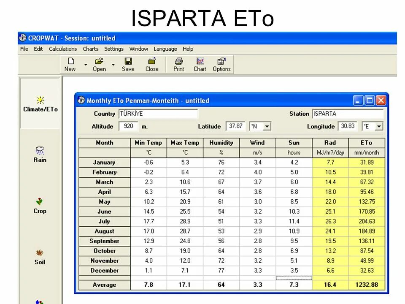Open the Soil sidebar module
This screenshot has height=304, width=405.
tap(40, 257)
